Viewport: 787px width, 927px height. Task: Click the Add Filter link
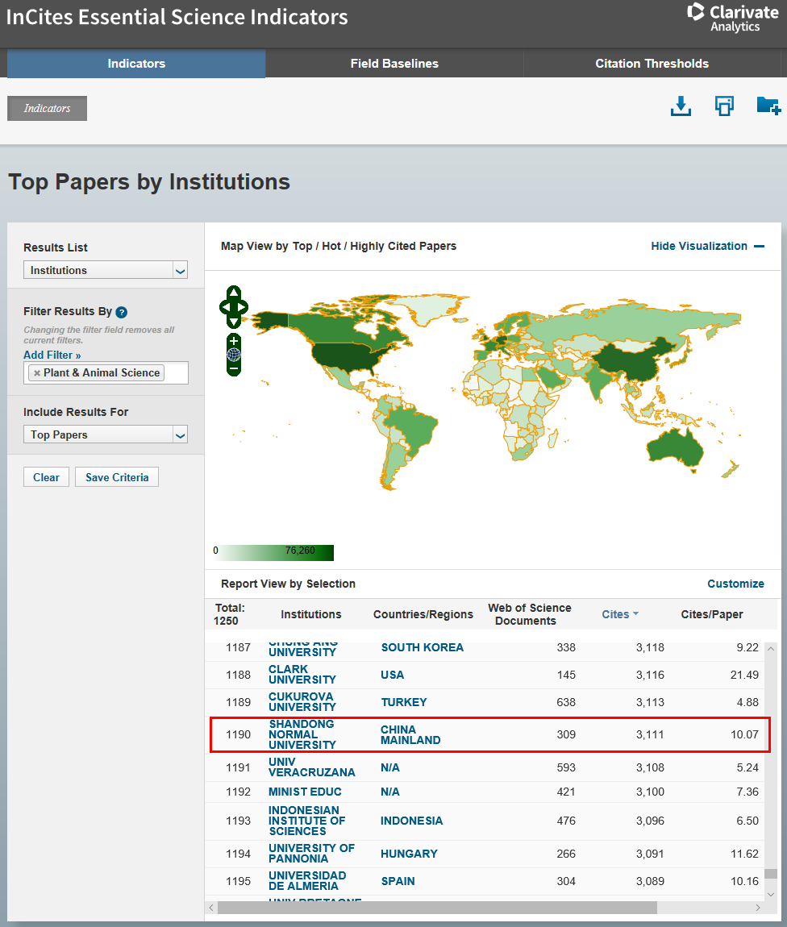[x=52, y=355]
